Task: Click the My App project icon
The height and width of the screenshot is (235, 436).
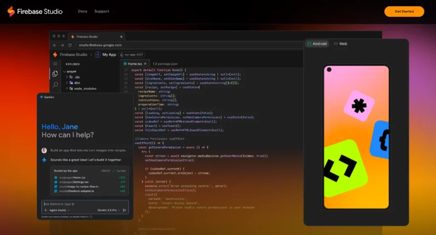Action: coord(98,55)
